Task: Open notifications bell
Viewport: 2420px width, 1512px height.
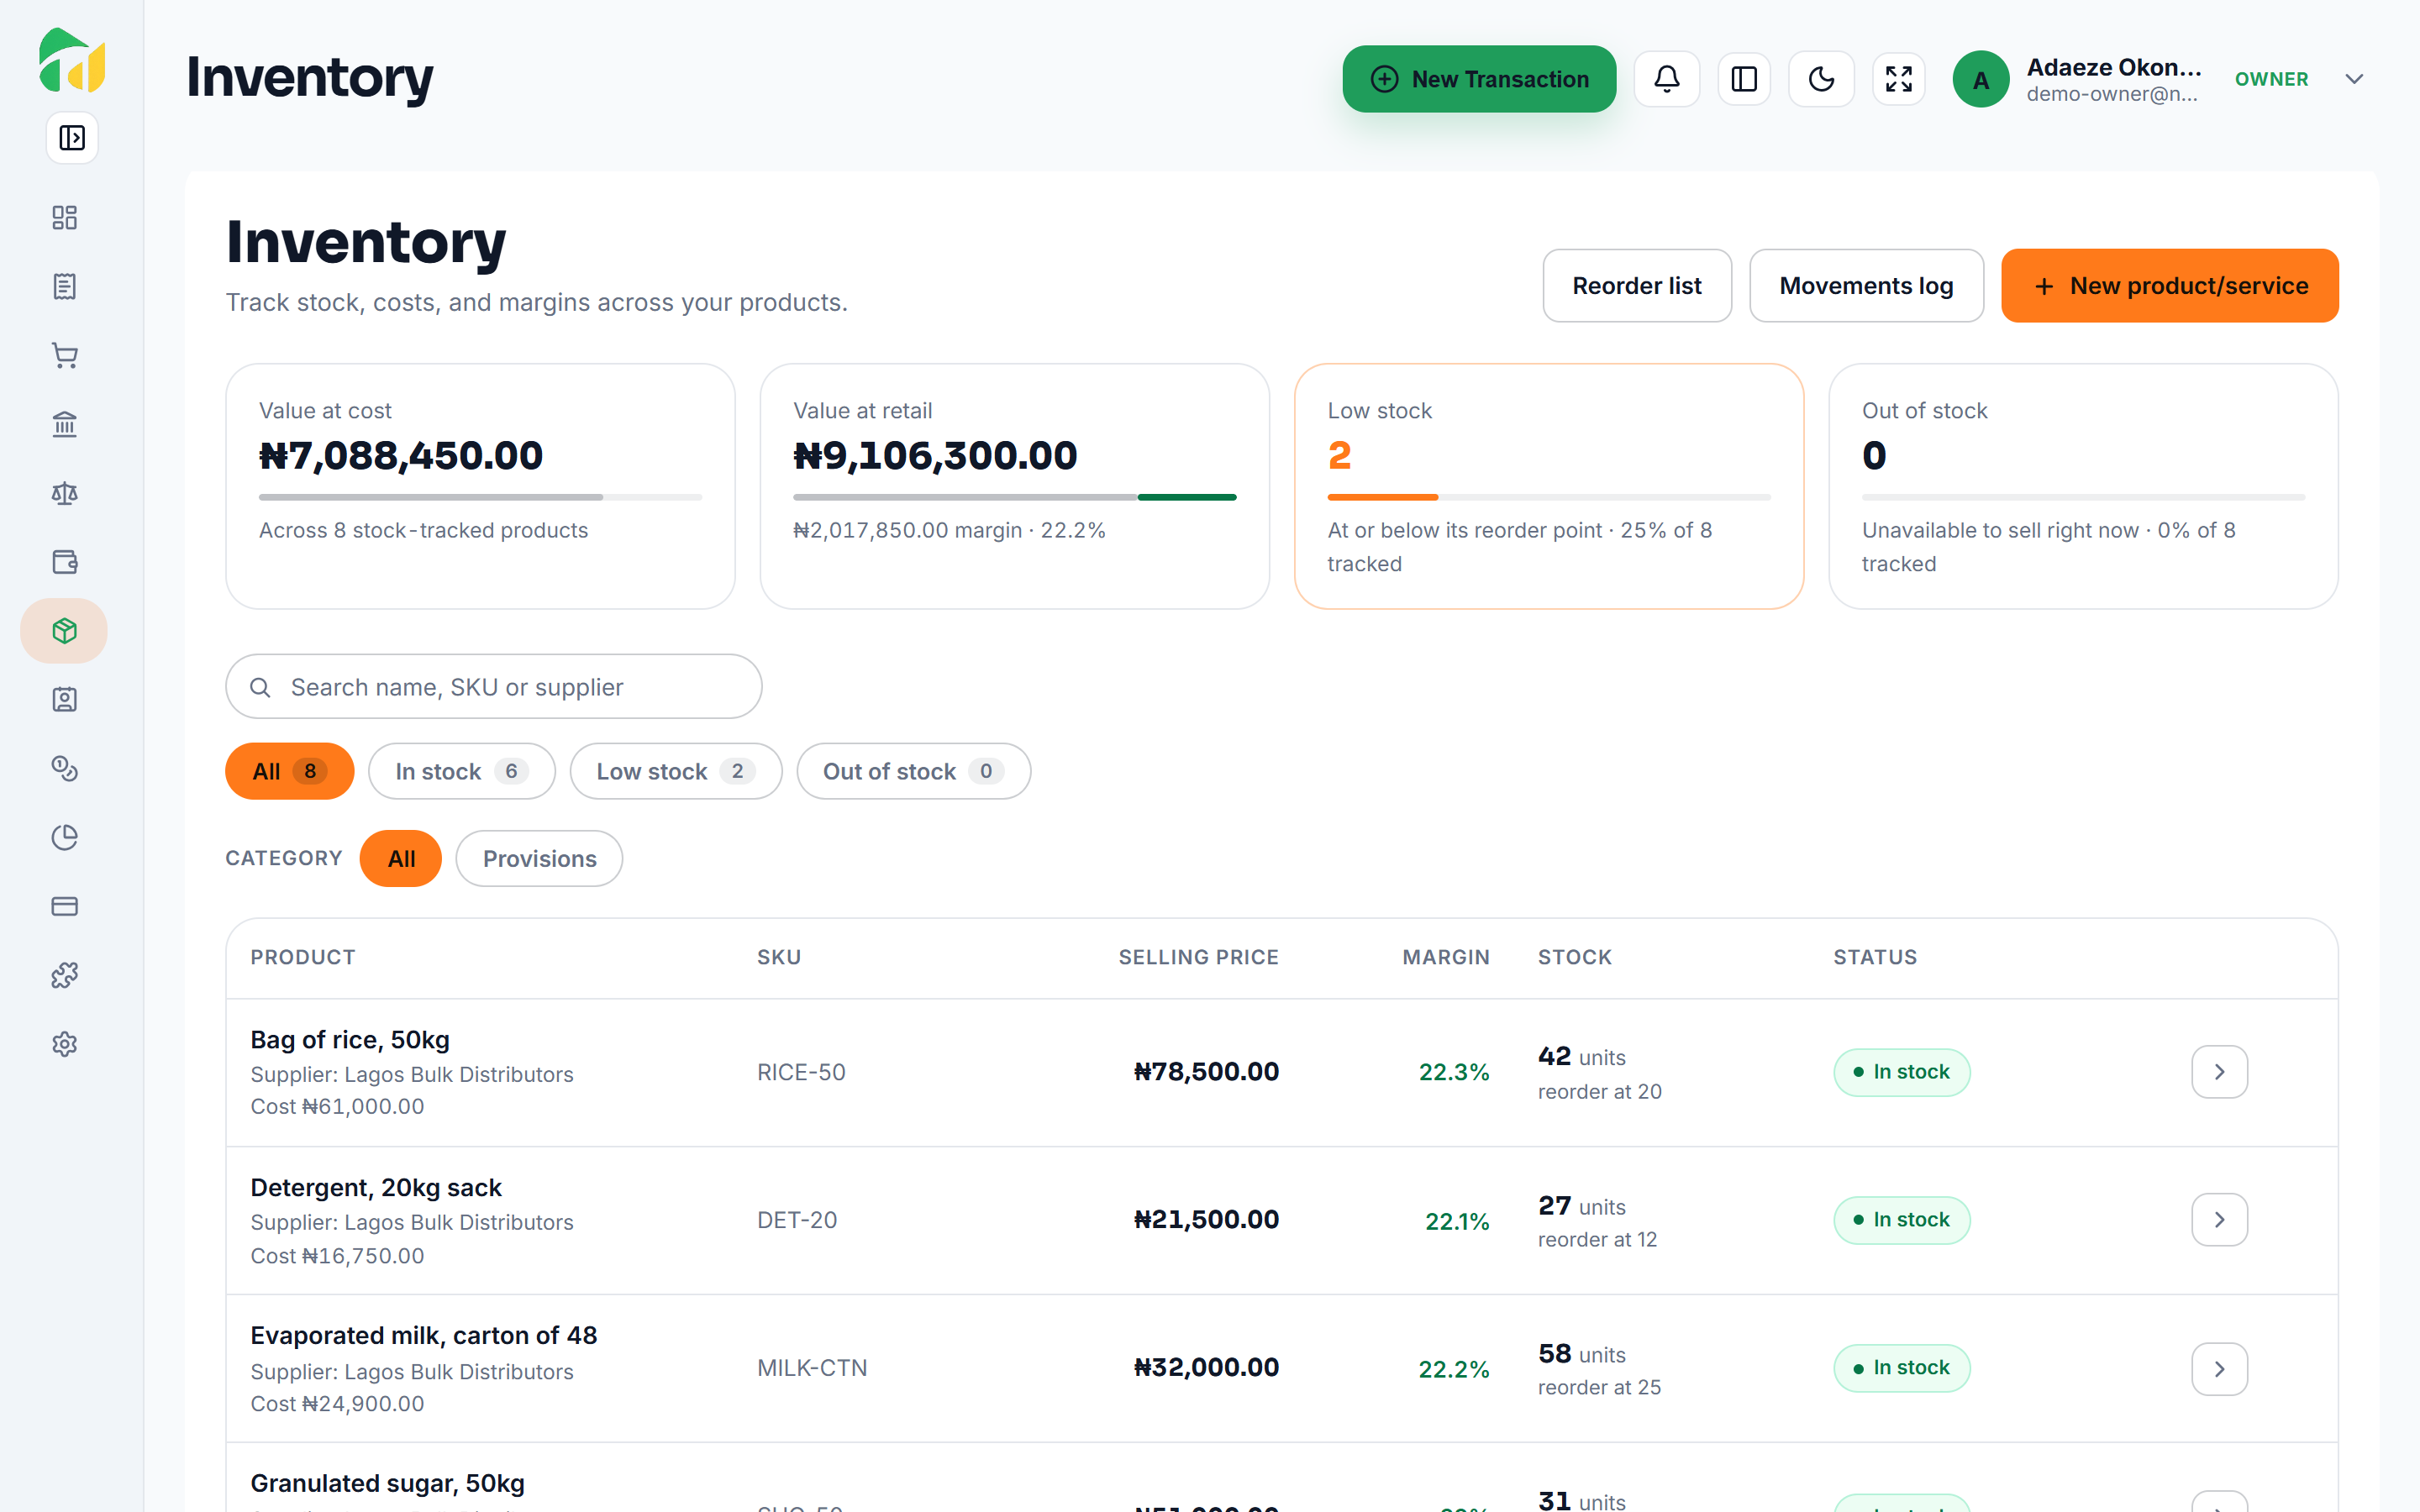Action: [1667, 79]
